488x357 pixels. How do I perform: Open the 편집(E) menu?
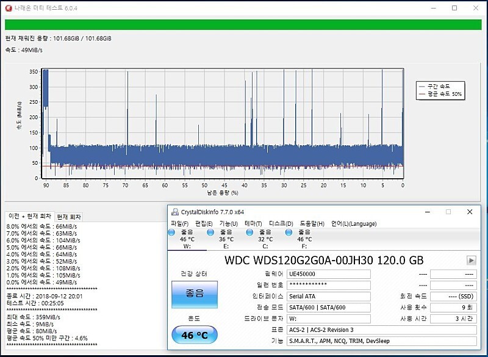(204, 223)
